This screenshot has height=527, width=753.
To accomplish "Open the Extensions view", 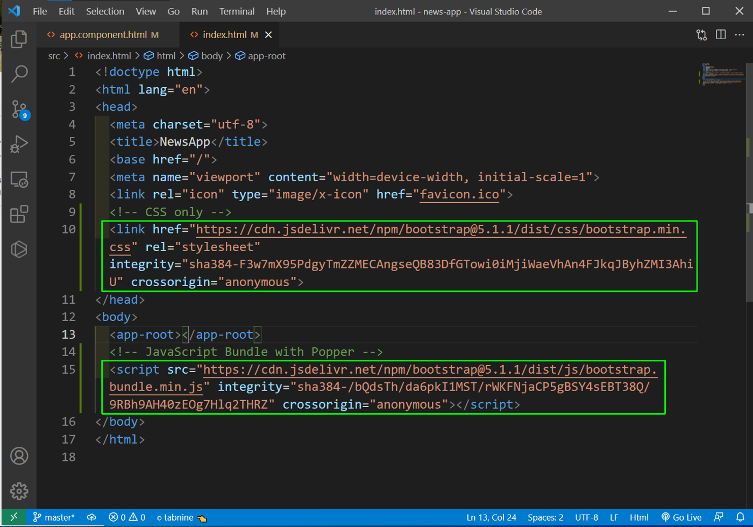I will 19,214.
